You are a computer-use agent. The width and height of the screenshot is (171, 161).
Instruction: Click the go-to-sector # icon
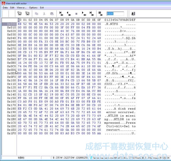click(100, 14)
